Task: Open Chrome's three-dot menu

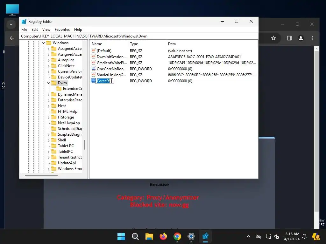Action: point(312,38)
